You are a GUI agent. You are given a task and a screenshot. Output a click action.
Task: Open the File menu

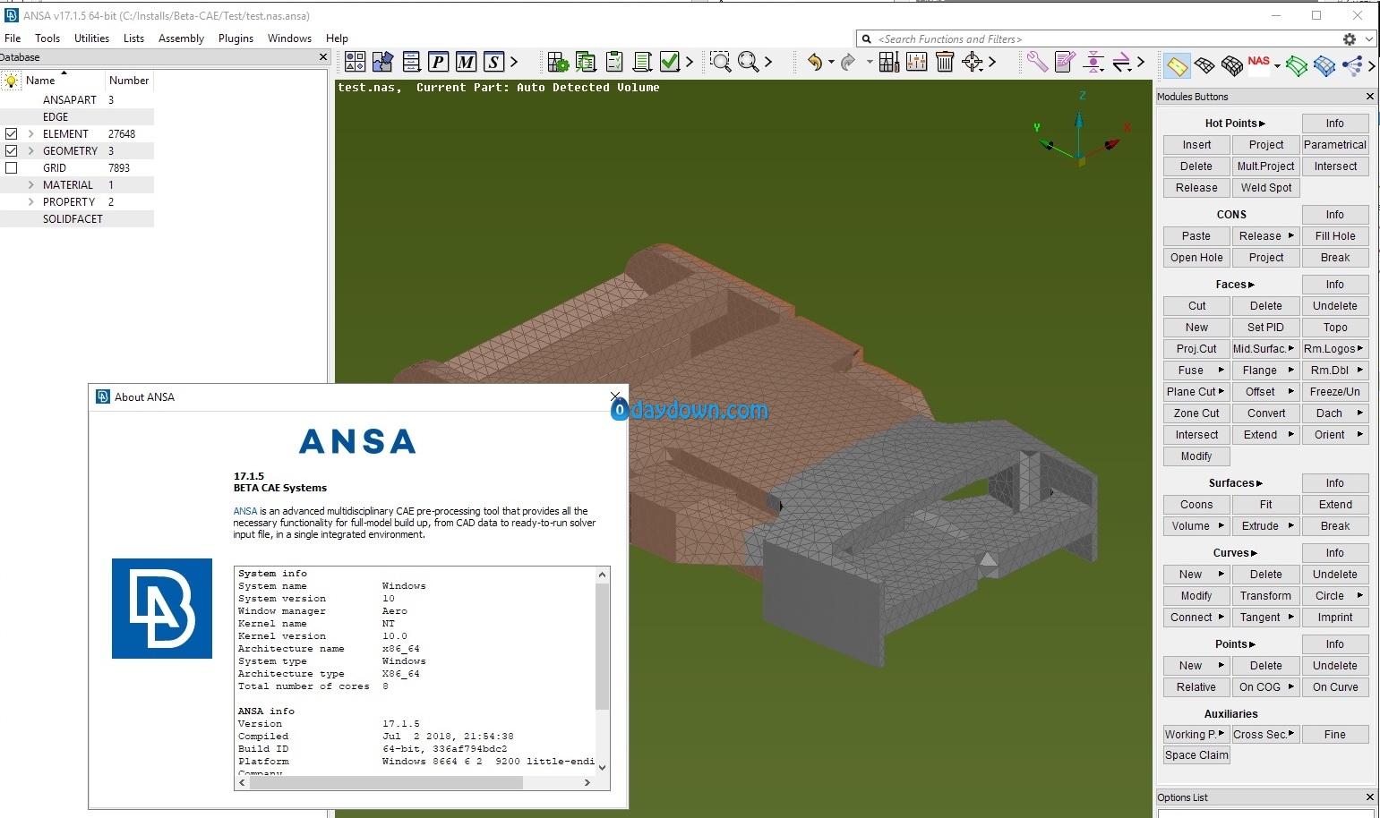pyautogui.click(x=13, y=38)
